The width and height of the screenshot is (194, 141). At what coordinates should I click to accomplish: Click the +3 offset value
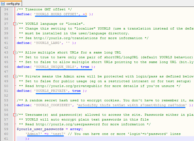pos(85,14)
